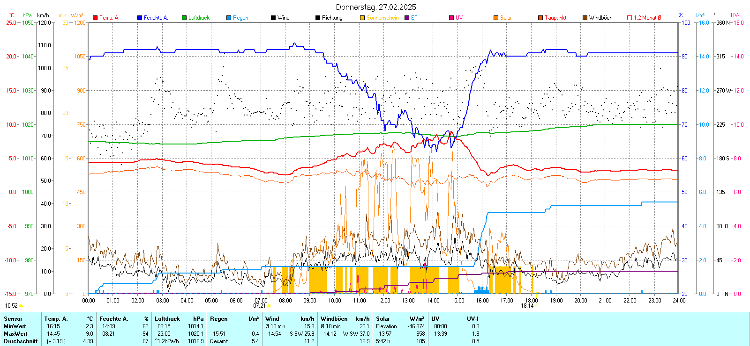Click the blue Feuchte A. legend square
This screenshot has width=750, height=346.
140,18
